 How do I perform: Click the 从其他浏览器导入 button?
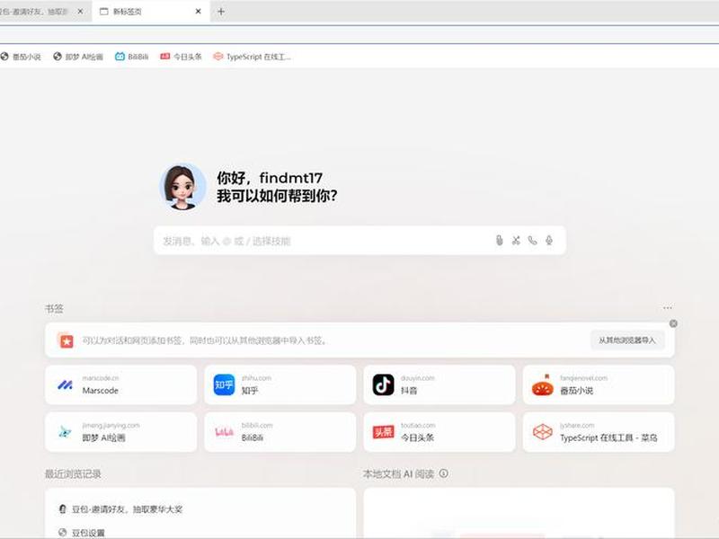tap(626, 340)
